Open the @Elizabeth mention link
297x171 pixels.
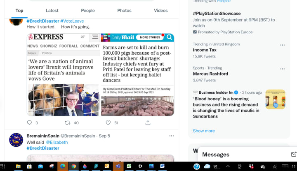point(57,142)
